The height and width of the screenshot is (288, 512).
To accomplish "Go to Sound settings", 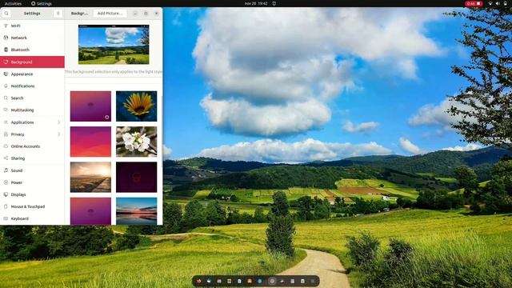I will (x=32, y=170).
